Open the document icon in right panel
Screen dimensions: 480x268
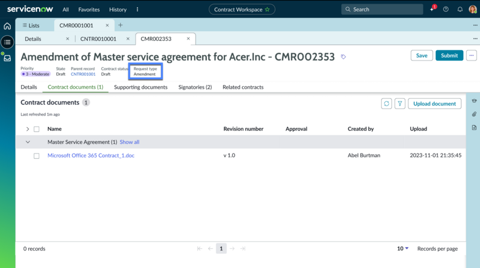click(x=474, y=128)
